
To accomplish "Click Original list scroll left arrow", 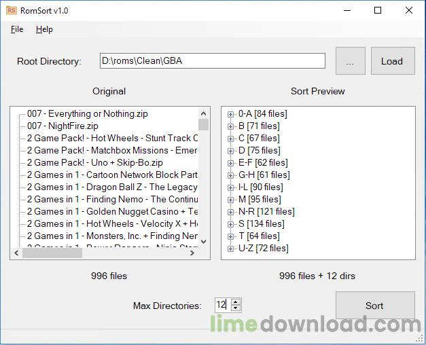I will pyautogui.click(x=16, y=253).
